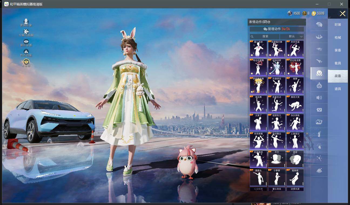Switch to the 时装 tab

[x=338, y=25]
